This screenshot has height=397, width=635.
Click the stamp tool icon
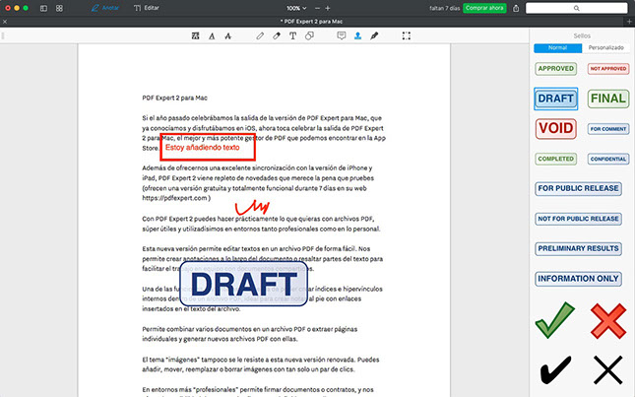point(358,35)
